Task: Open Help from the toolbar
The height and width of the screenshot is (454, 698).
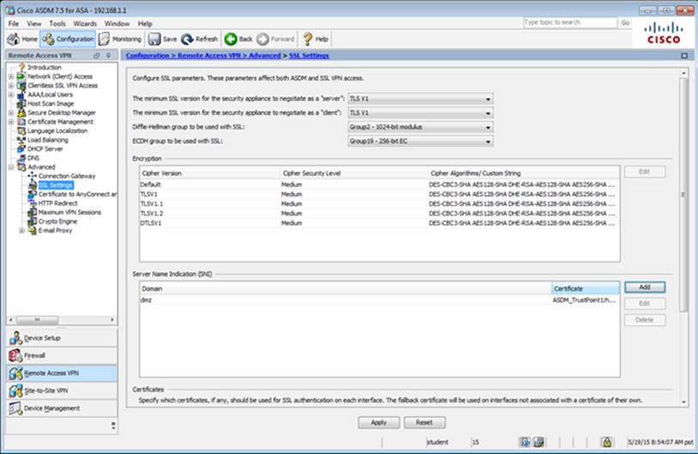Action: 315,39
